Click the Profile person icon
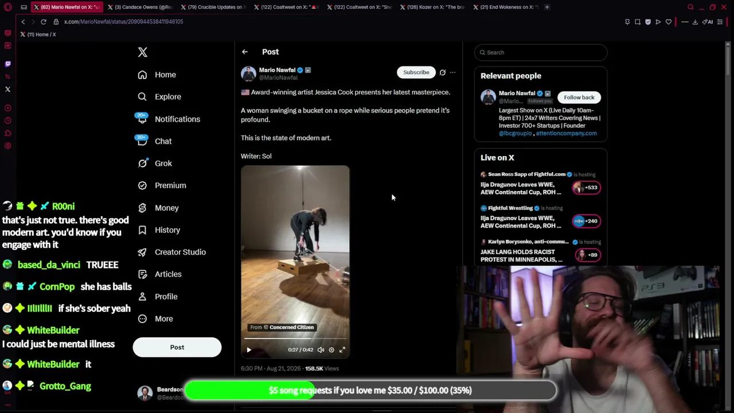The image size is (734, 413). click(x=142, y=297)
